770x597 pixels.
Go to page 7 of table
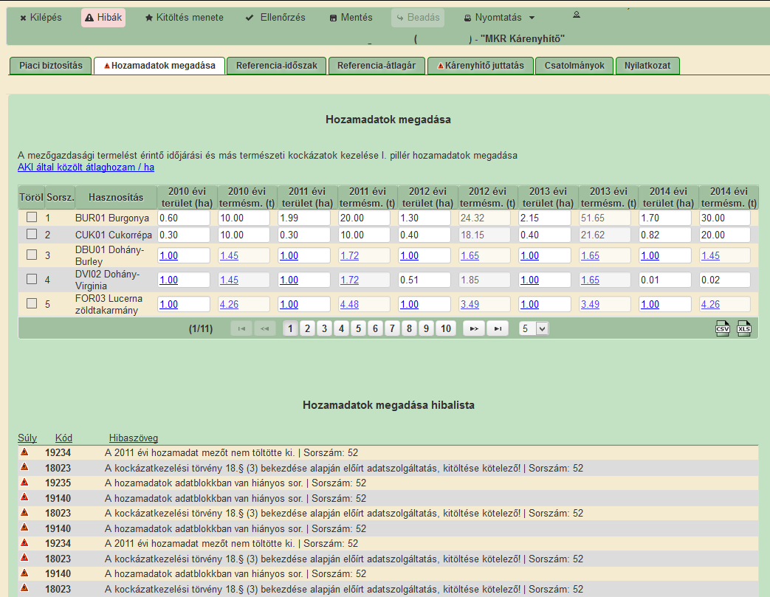pyautogui.click(x=392, y=328)
